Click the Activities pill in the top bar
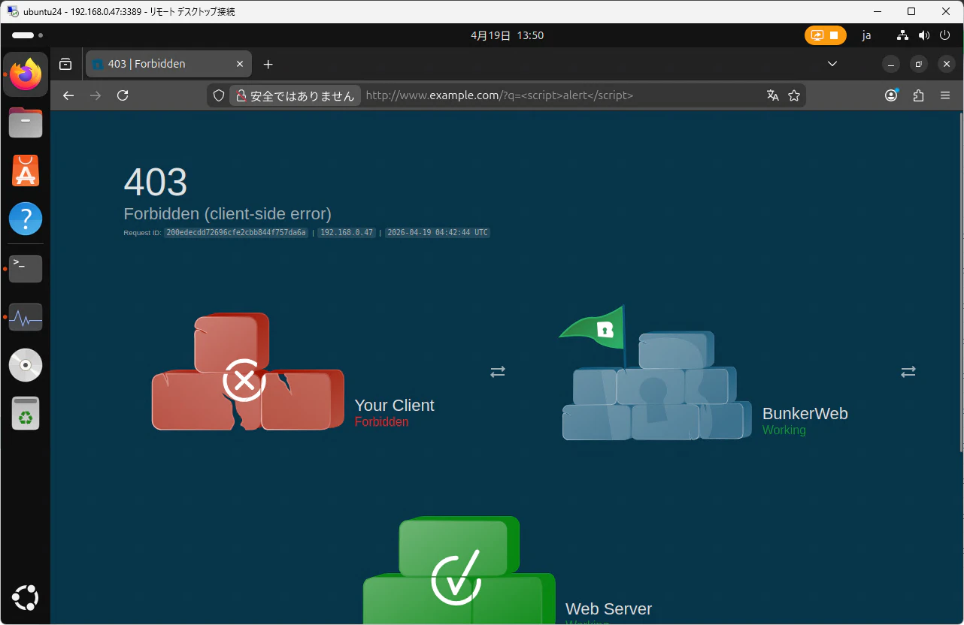This screenshot has height=625, width=964. pyautogui.click(x=27, y=35)
